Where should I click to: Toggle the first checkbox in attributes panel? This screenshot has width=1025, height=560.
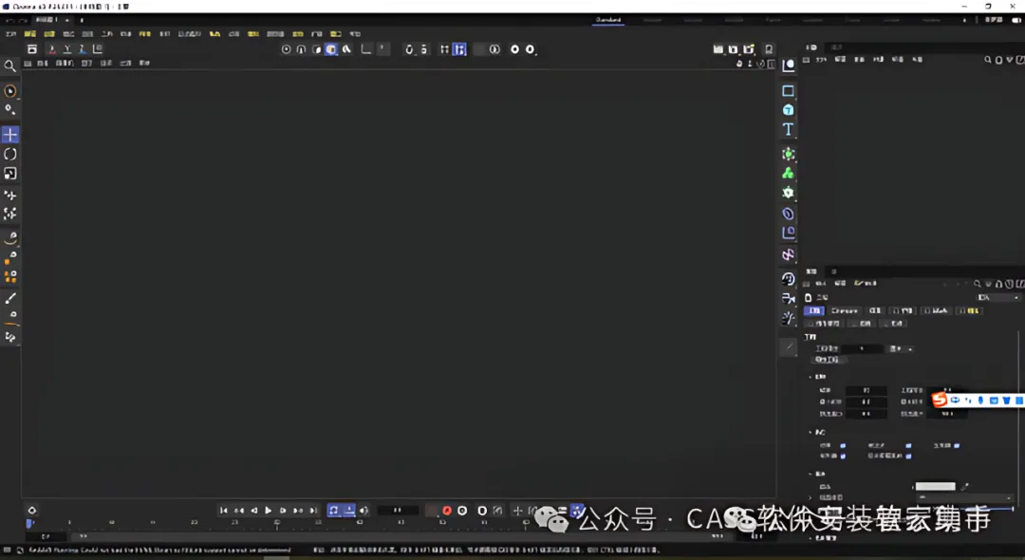click(843, 446)
